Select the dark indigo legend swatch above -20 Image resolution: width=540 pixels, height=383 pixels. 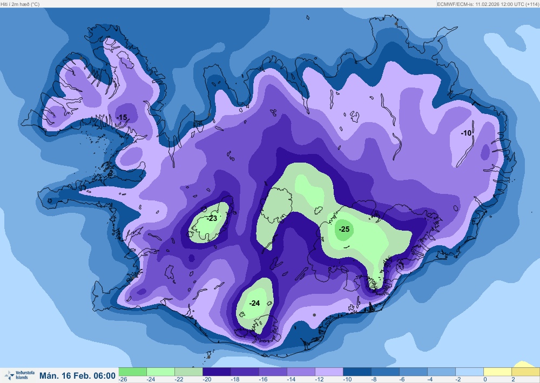click(217, 372)
